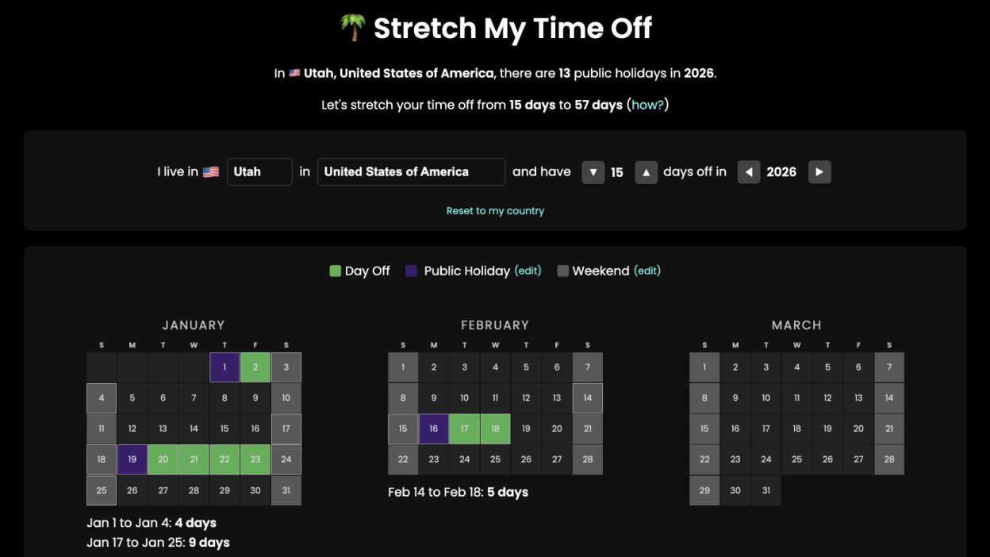The image size is (990, 557).
Task: Edit the Public Holiday list
Action: [x=528, y=271]
